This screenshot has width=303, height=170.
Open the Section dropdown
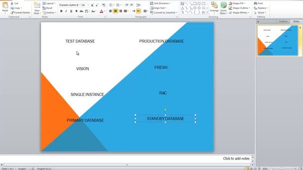pyautogui.click(x=49, y=13)
